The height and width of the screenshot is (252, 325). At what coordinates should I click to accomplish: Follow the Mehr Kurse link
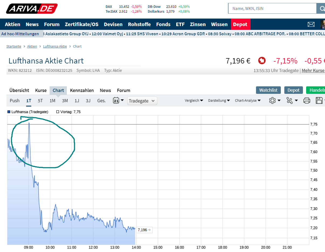tap(313, 70)
